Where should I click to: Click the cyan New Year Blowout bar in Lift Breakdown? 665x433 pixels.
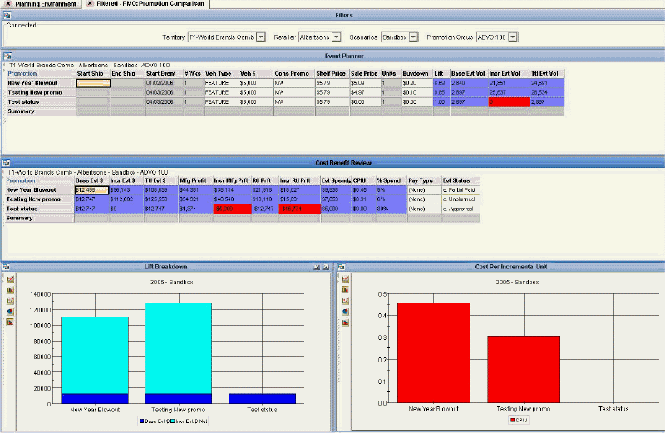tap(95, 356)
